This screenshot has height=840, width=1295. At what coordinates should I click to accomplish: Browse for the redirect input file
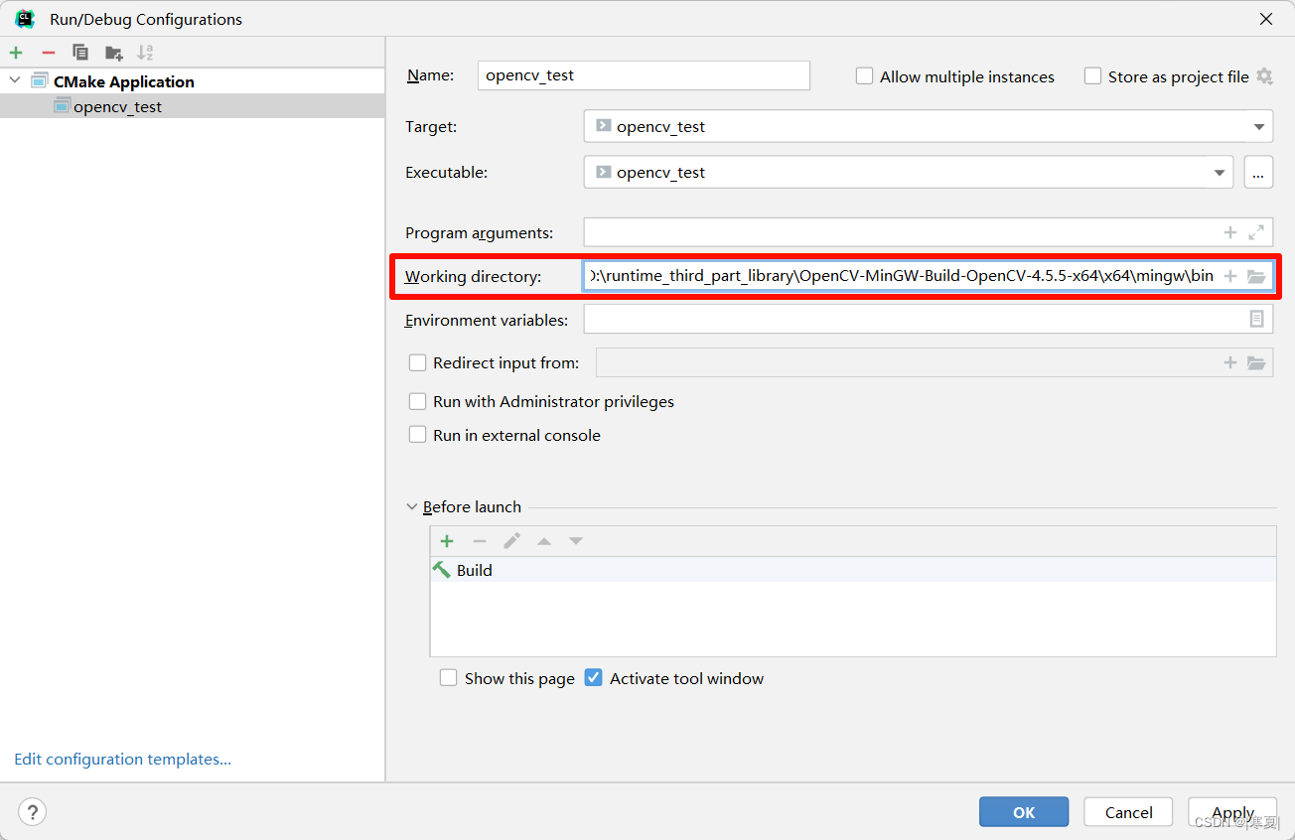click(1256, 362)
